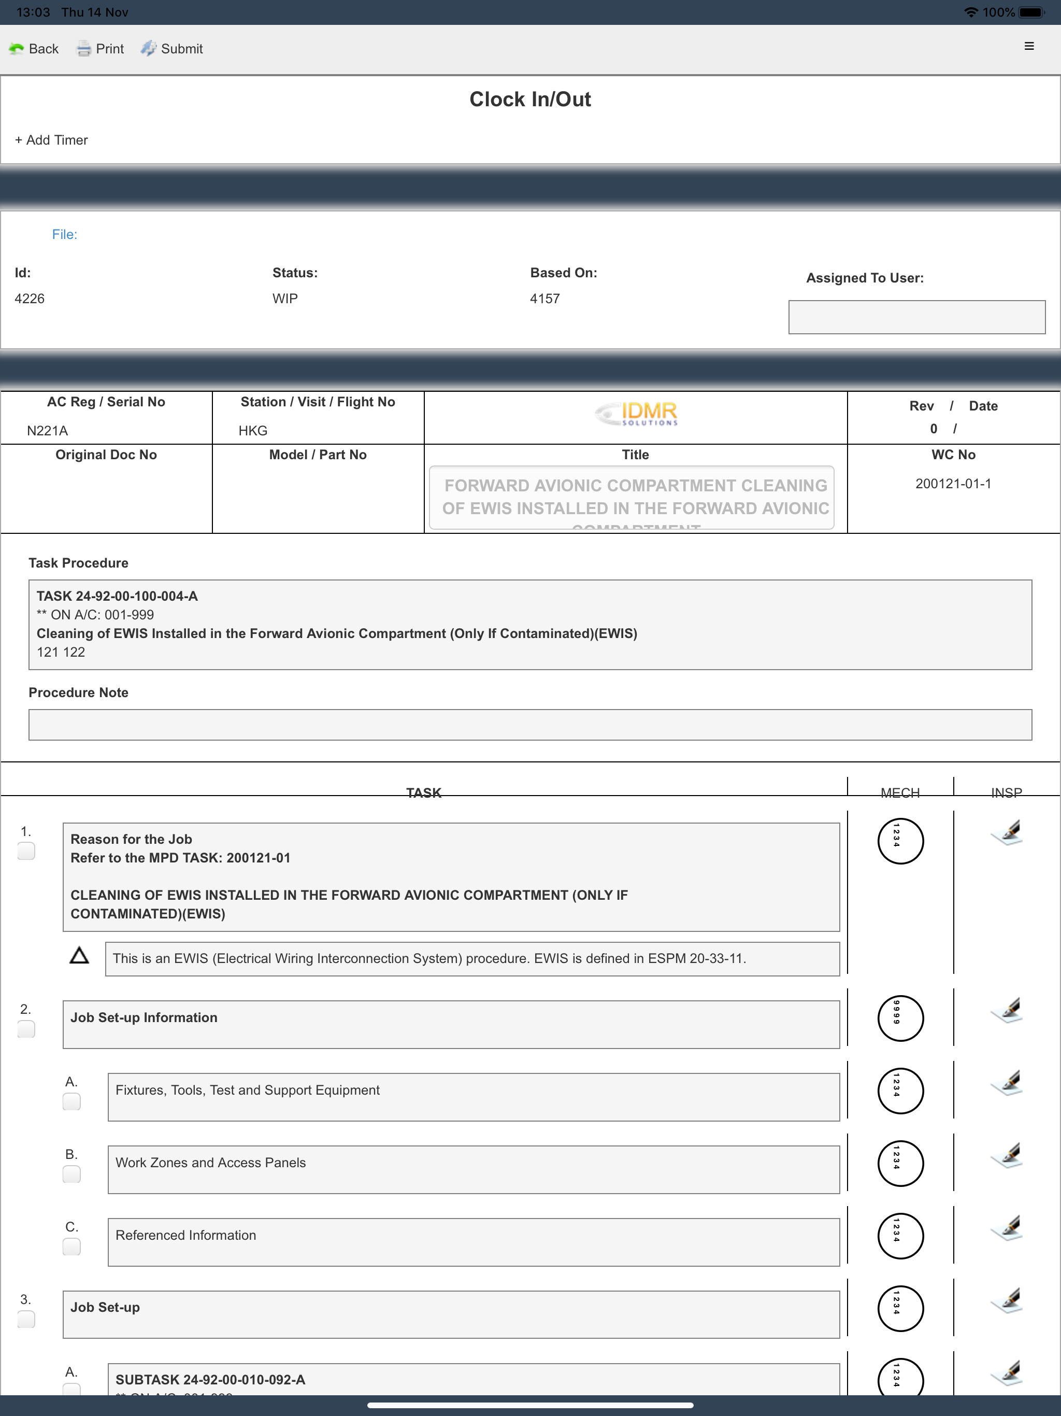The width and height of the screenshot is (1061, 1416).
Task: Click the Status value WIP
Action: pos(285,299)
